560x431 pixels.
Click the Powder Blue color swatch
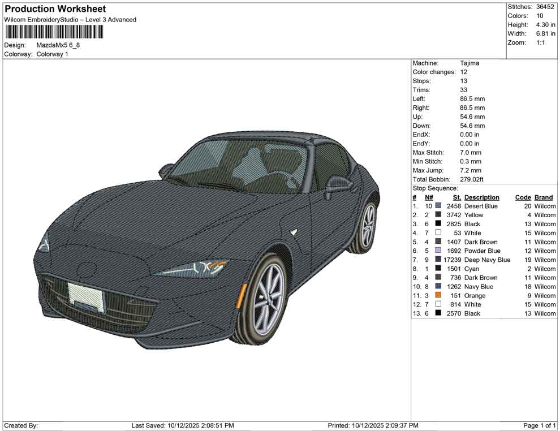click(438, 251)
